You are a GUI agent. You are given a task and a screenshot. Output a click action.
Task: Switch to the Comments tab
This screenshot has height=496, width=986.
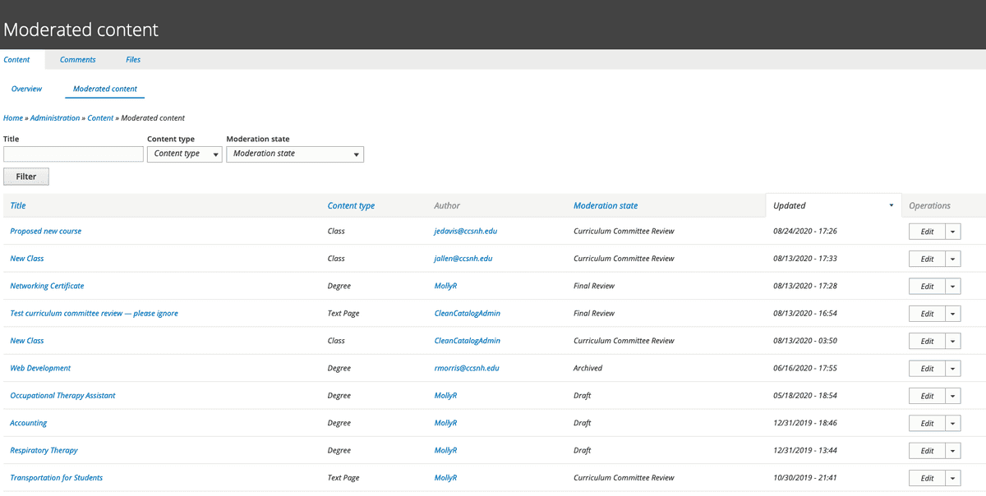click(x=77, y=59)
